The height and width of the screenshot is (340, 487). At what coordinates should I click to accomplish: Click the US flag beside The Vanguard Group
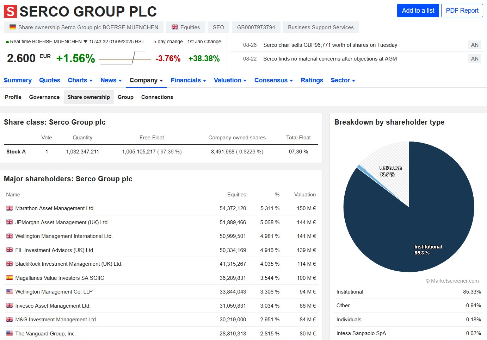[10, 333]
